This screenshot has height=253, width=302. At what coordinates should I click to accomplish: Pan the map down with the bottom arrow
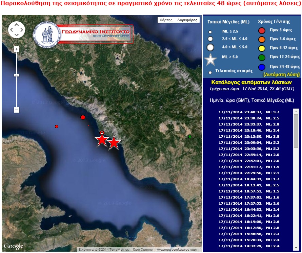(x=17, y=35)
